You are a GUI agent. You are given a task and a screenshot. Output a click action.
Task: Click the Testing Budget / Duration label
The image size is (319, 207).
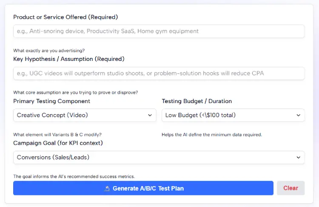point(197,101)
